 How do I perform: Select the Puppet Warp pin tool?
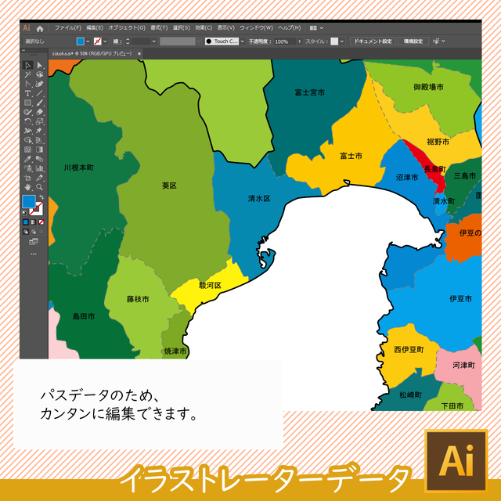tap(40, 131)
